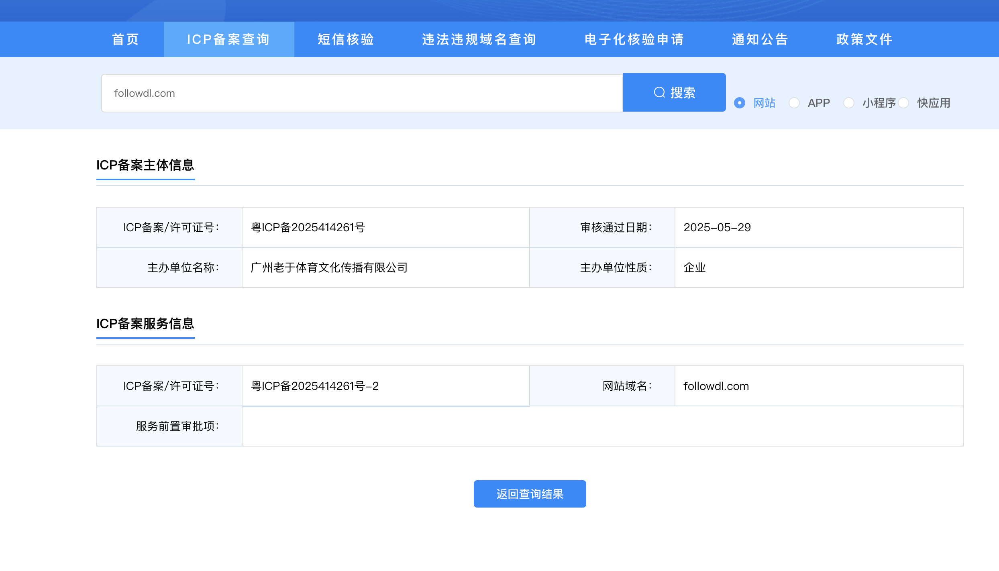This screenshot has width=999, height=571.
Task: Open the 政策文件 tab
Action: 864,39
